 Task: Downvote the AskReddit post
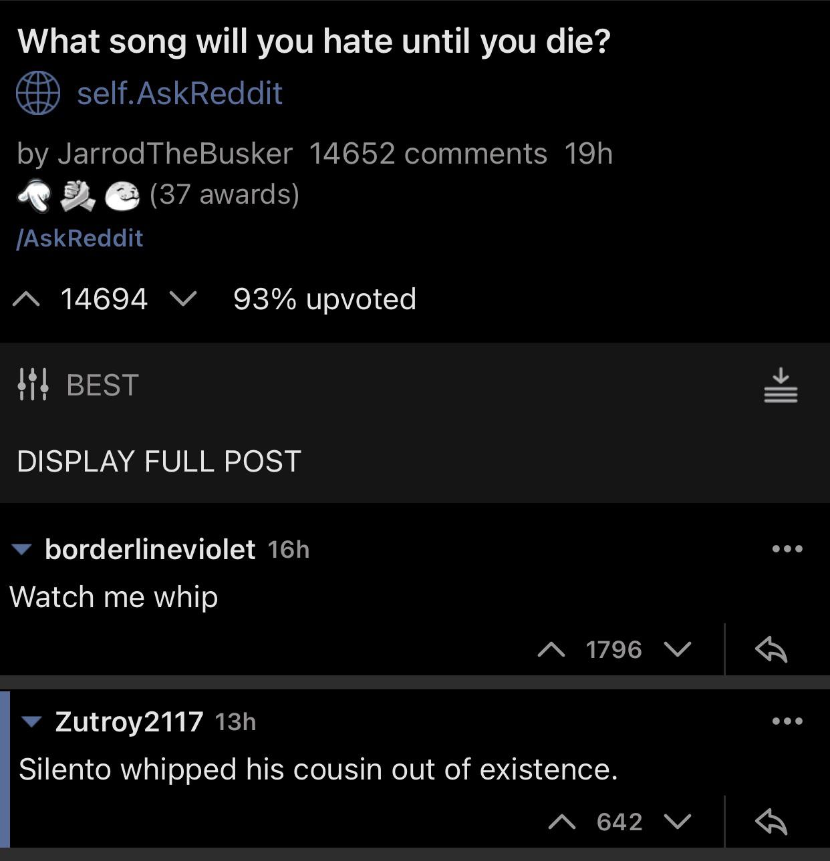coord(183,300)
